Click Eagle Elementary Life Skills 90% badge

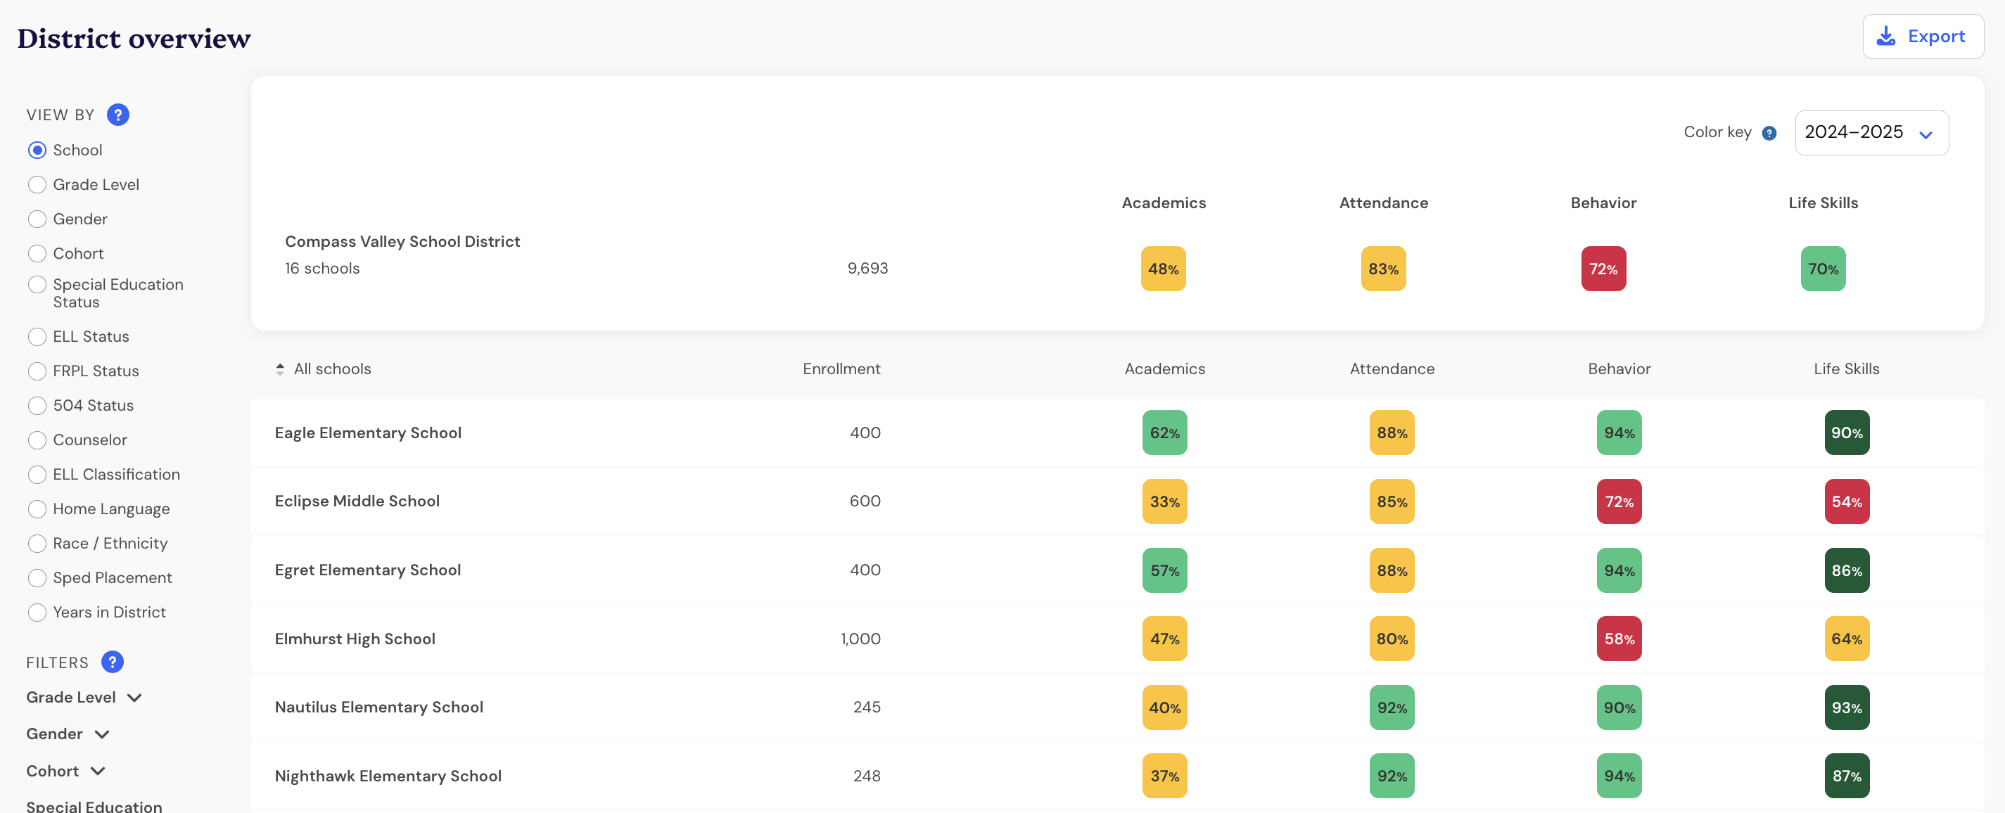[1846, 433]
